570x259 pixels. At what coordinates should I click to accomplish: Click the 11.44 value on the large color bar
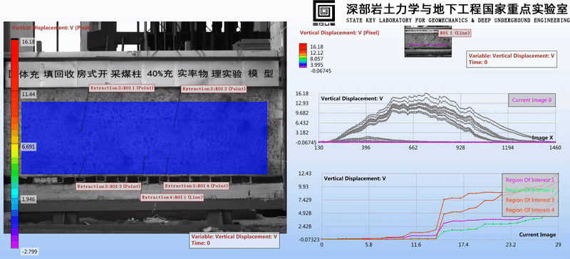[x=28, y=94]
